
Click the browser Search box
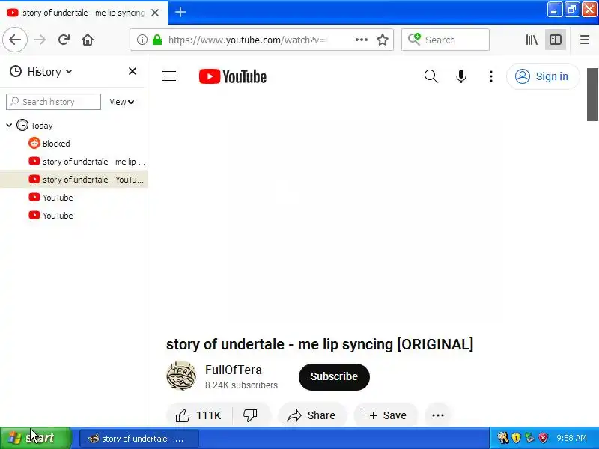(x=446, y=40)
